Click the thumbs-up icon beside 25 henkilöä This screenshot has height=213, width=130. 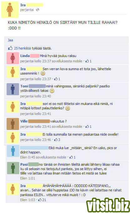[10, 48]
